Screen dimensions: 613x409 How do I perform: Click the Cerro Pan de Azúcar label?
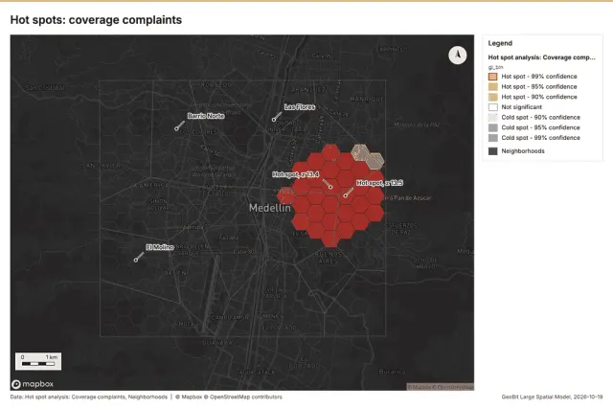406,198
